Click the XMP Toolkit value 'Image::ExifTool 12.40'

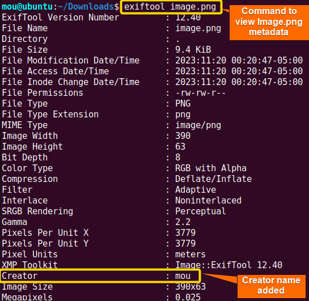(x=229, y=265)
